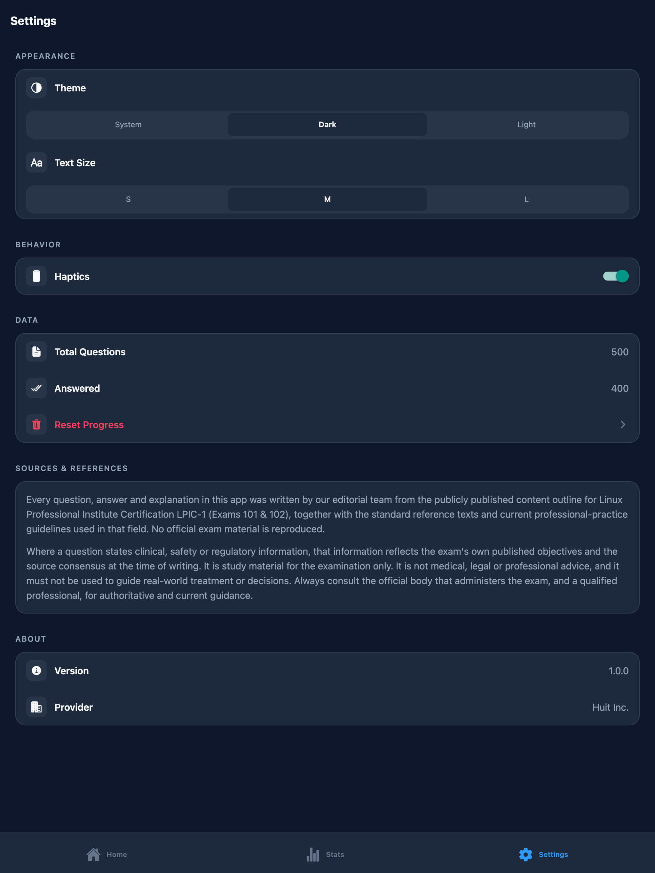This screenshot has width=655, height=873.
Task: Open the Reset Progress chevron arrow
Action: click(x=623, y=425)
